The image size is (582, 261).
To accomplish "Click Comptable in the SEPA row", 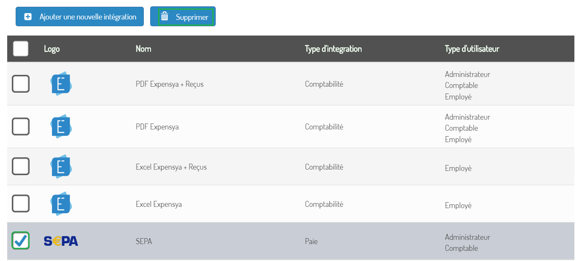I will pos(461,248).
